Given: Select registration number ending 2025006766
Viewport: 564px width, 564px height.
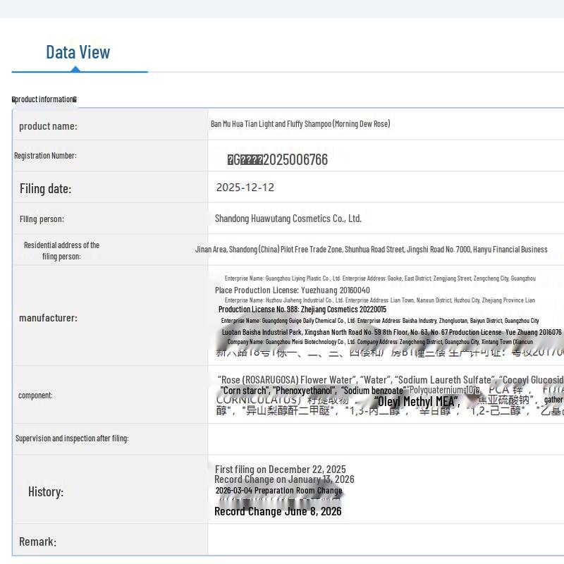Looking at the screenshot, I should pyautogui.click(x=277, y=160).
